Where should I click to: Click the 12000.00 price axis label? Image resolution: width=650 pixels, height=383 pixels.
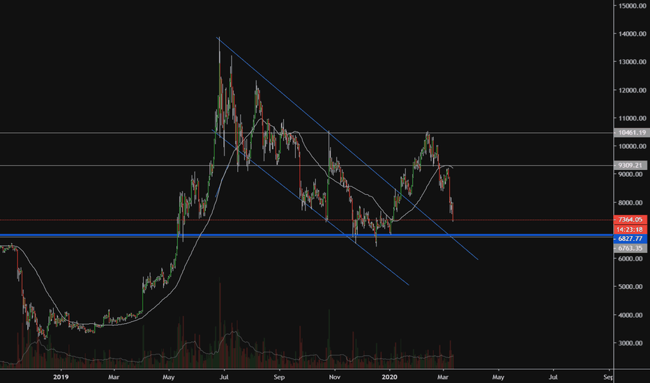pyautogui.click(x=632, y=91)
